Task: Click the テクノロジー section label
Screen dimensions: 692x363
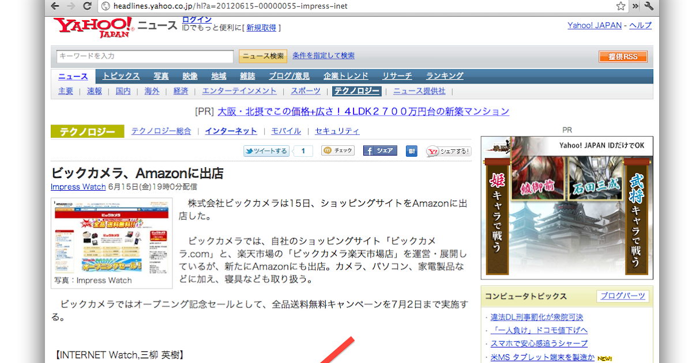Action: [x=87, y=131]
